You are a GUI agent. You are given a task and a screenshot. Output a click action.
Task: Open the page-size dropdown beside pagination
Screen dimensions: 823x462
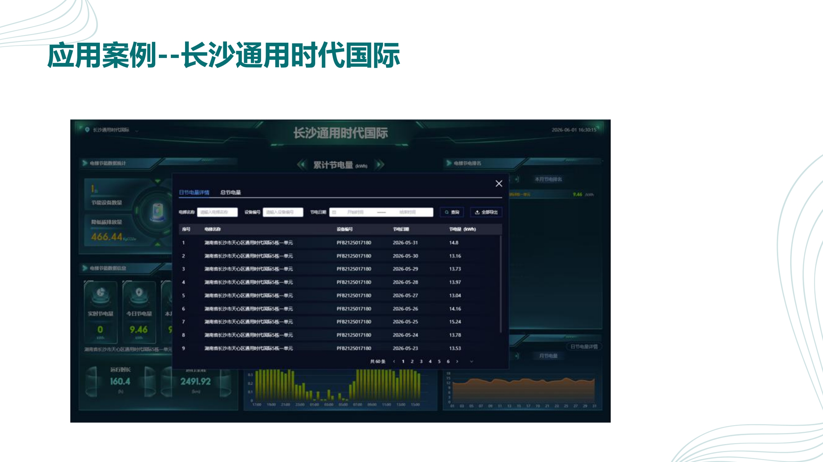(471, 361)
